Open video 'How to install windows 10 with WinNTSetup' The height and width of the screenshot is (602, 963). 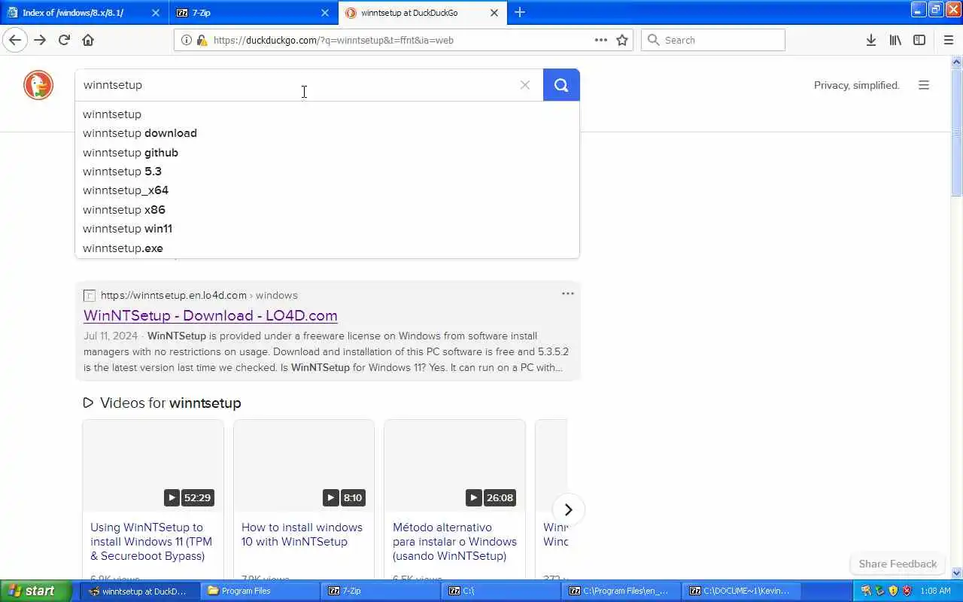tap(302, 534)
